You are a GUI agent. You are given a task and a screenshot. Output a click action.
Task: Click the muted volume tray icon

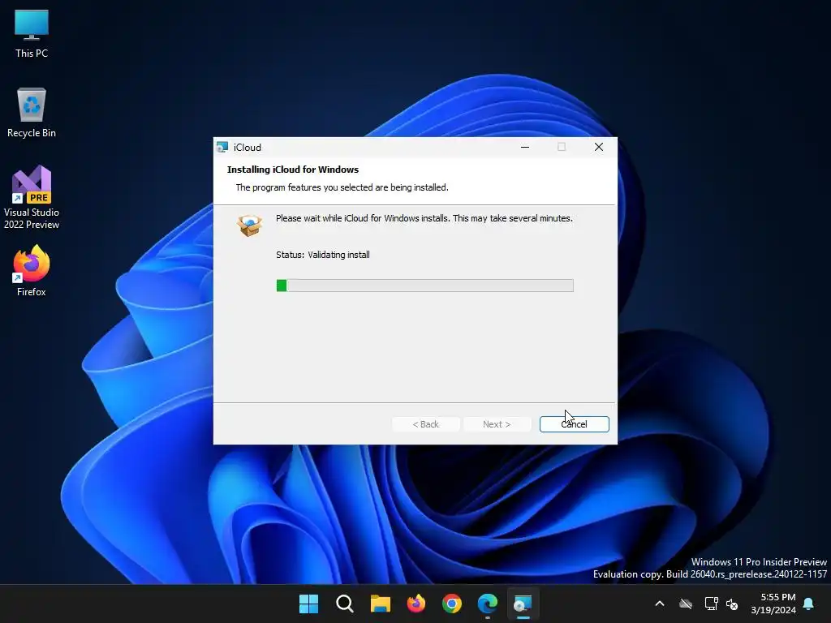click(732, 604)
